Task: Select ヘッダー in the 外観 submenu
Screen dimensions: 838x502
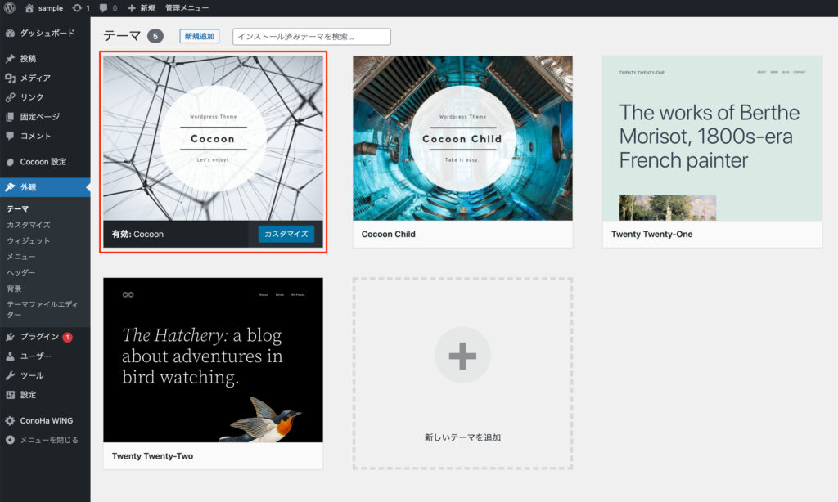Action: click(21, 272)
